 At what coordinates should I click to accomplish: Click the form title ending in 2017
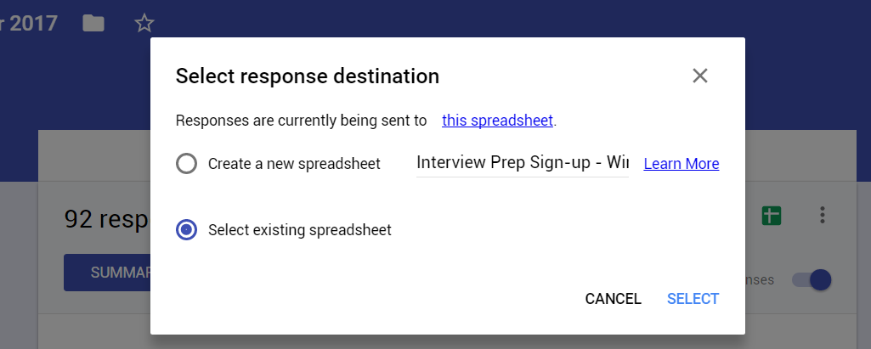click(x=29, y=23)
